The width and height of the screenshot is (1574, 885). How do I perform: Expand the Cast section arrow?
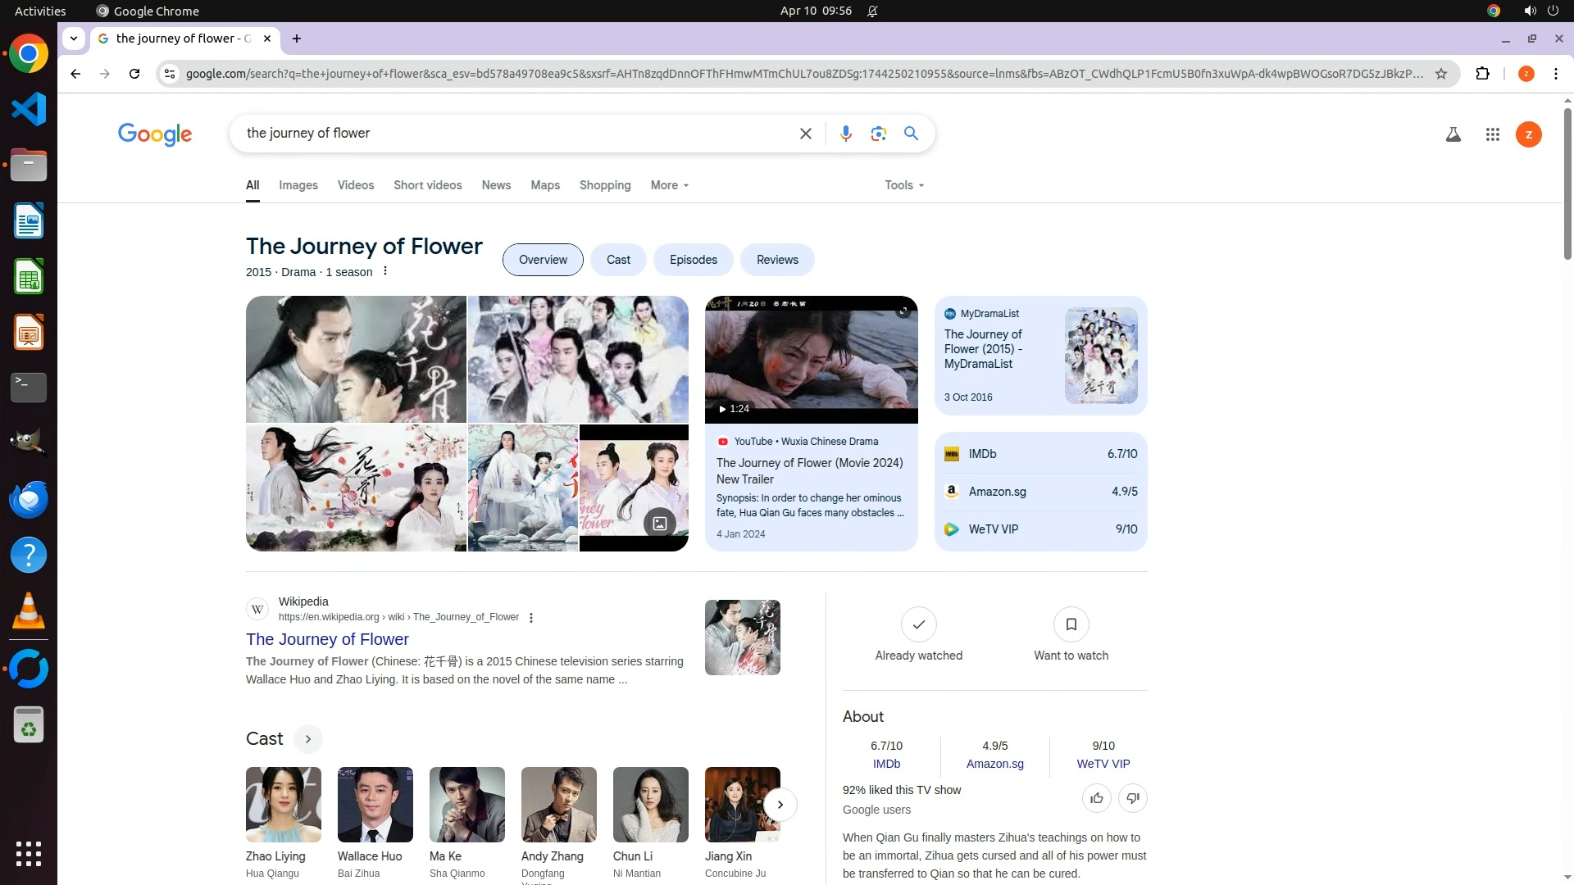(x=307, y=739)
